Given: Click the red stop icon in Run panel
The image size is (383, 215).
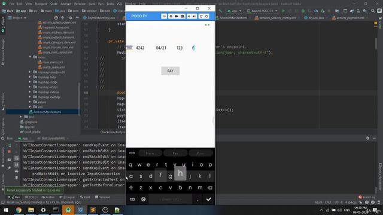Looking at the screenshot, I should tap(10, 151).
